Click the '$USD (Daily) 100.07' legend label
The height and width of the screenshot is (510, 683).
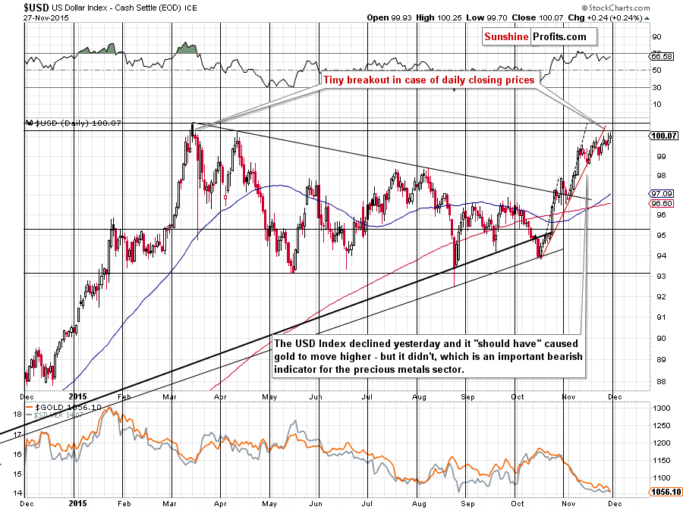[73, 123]
